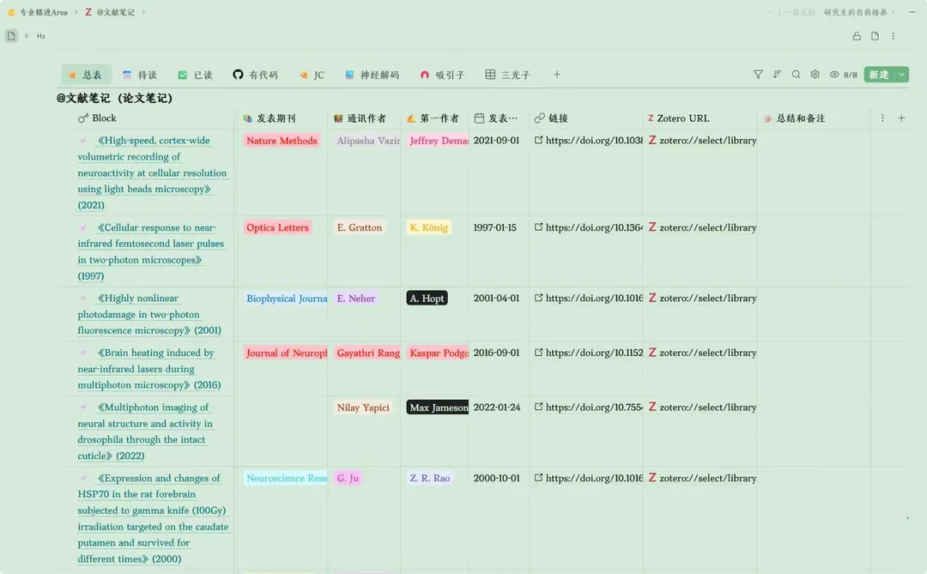The height and width of the screenshot is (574, 927).
Task: Click the Neuroscience Research tag
Action: [286, 478]
